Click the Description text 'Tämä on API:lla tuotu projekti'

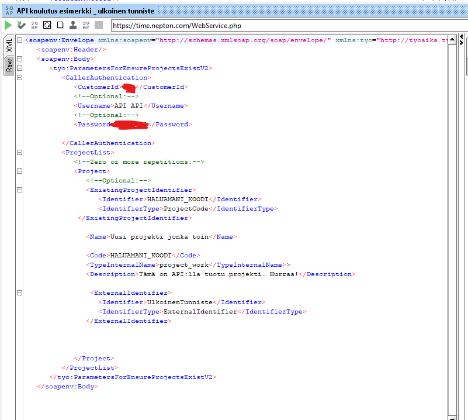pos(200,274)
